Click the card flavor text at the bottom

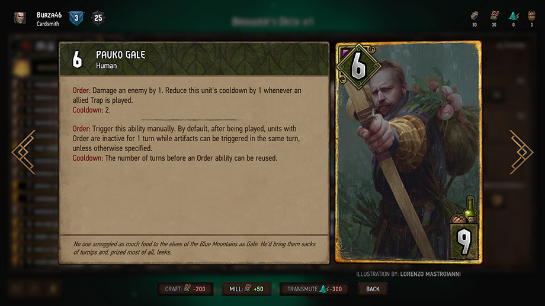(x=194, y=248)
